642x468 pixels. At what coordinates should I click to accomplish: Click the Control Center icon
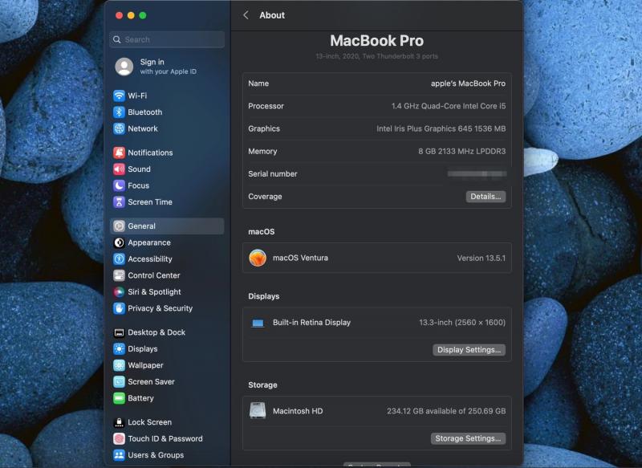tap(119, 275)
